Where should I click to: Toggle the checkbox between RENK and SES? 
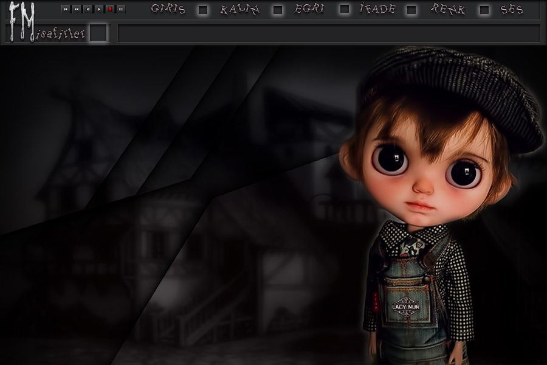coord(484,10)
